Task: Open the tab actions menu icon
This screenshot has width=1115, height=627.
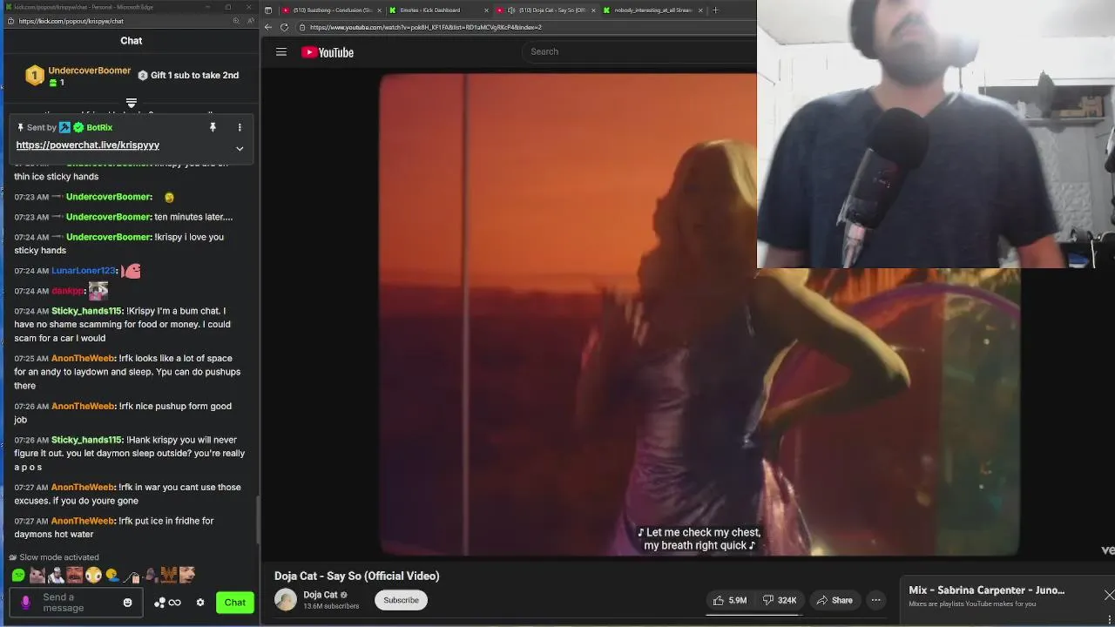Action: coord(268,10)
